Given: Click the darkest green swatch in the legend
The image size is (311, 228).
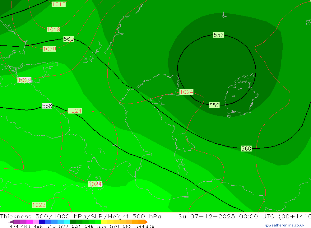Looking at the screenshot, I should pyautogui.click(x=73, y=222).
